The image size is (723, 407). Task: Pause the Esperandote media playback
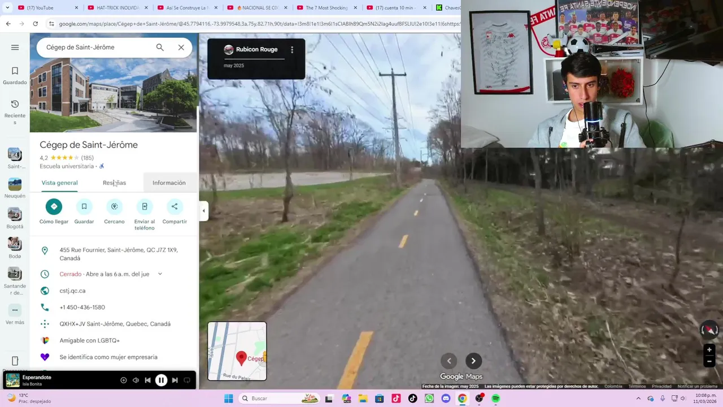click(161, 380)
